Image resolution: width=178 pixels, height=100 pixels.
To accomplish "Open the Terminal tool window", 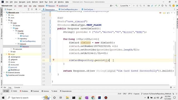I will pos(35,91).
